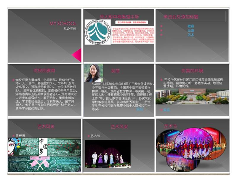Image resolution: width=237 pixels, height=182 pixels.
Task: Click the 私の学校 subtitle text
Action: 70,29
